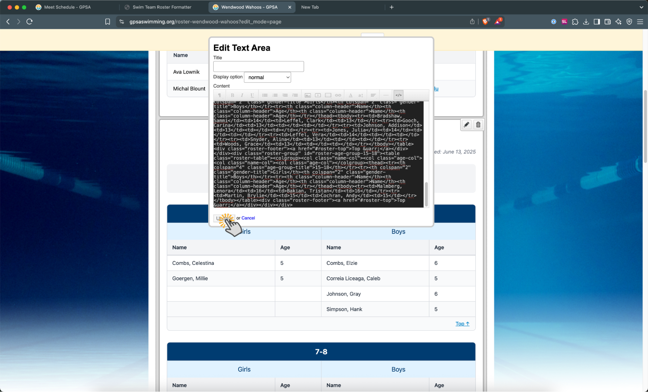
Task: Click the unordered list icon
Action: [265, 95]
